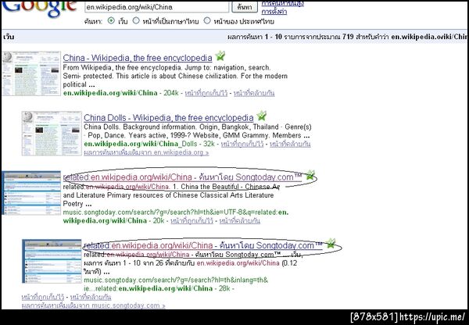Click the Google logo
This screenshot has width=469, height=325.
tap(40, 9)
